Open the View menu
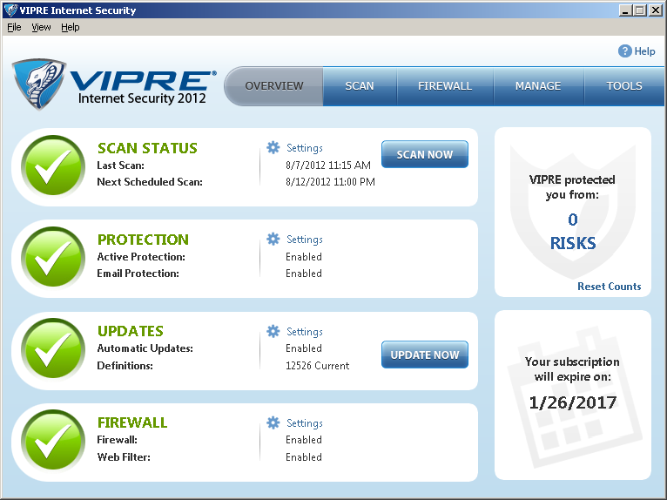Screen dimensions: 667x500 pos(41,27)
